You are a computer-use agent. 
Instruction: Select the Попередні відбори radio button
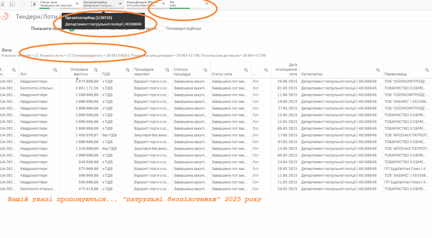point(161,28)
